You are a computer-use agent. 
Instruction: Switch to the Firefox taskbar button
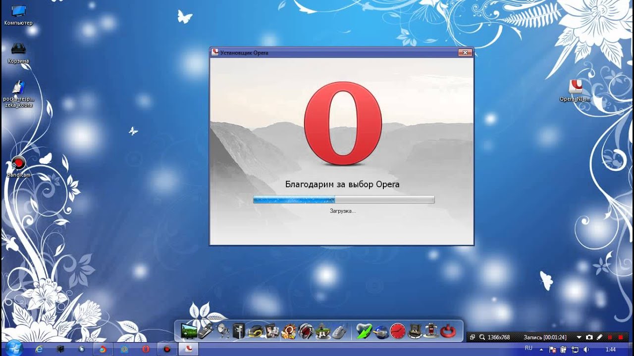103,349
